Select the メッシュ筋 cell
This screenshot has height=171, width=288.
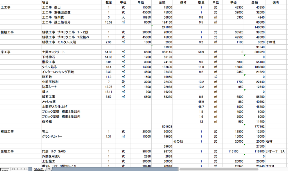(x=71, y=102)
